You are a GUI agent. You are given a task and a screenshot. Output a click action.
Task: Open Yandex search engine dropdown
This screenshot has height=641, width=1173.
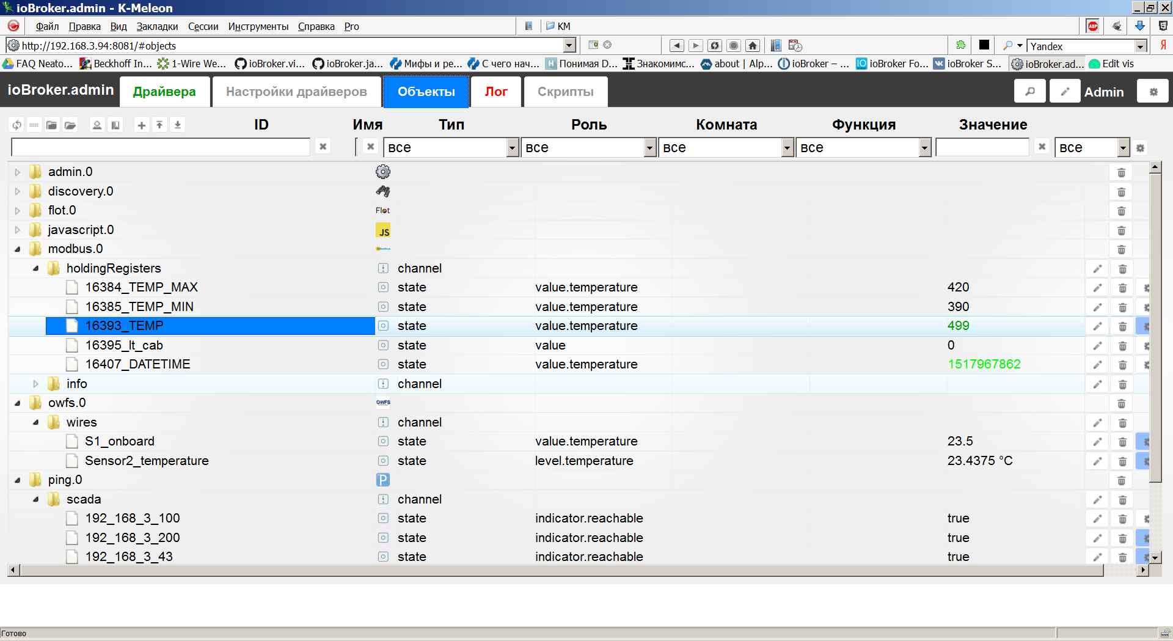click(1140, 46)
